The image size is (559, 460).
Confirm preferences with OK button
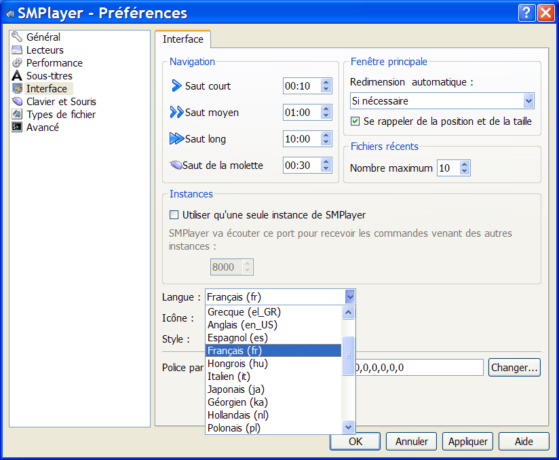coord(355,442)
